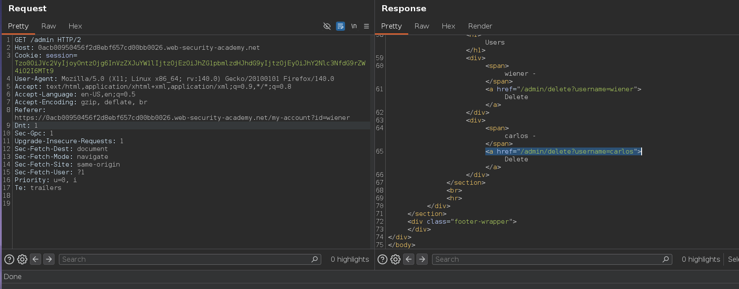This screenshot has width=739, height=289.
Task: Go to next match in Response search
Action: [422, 259]
